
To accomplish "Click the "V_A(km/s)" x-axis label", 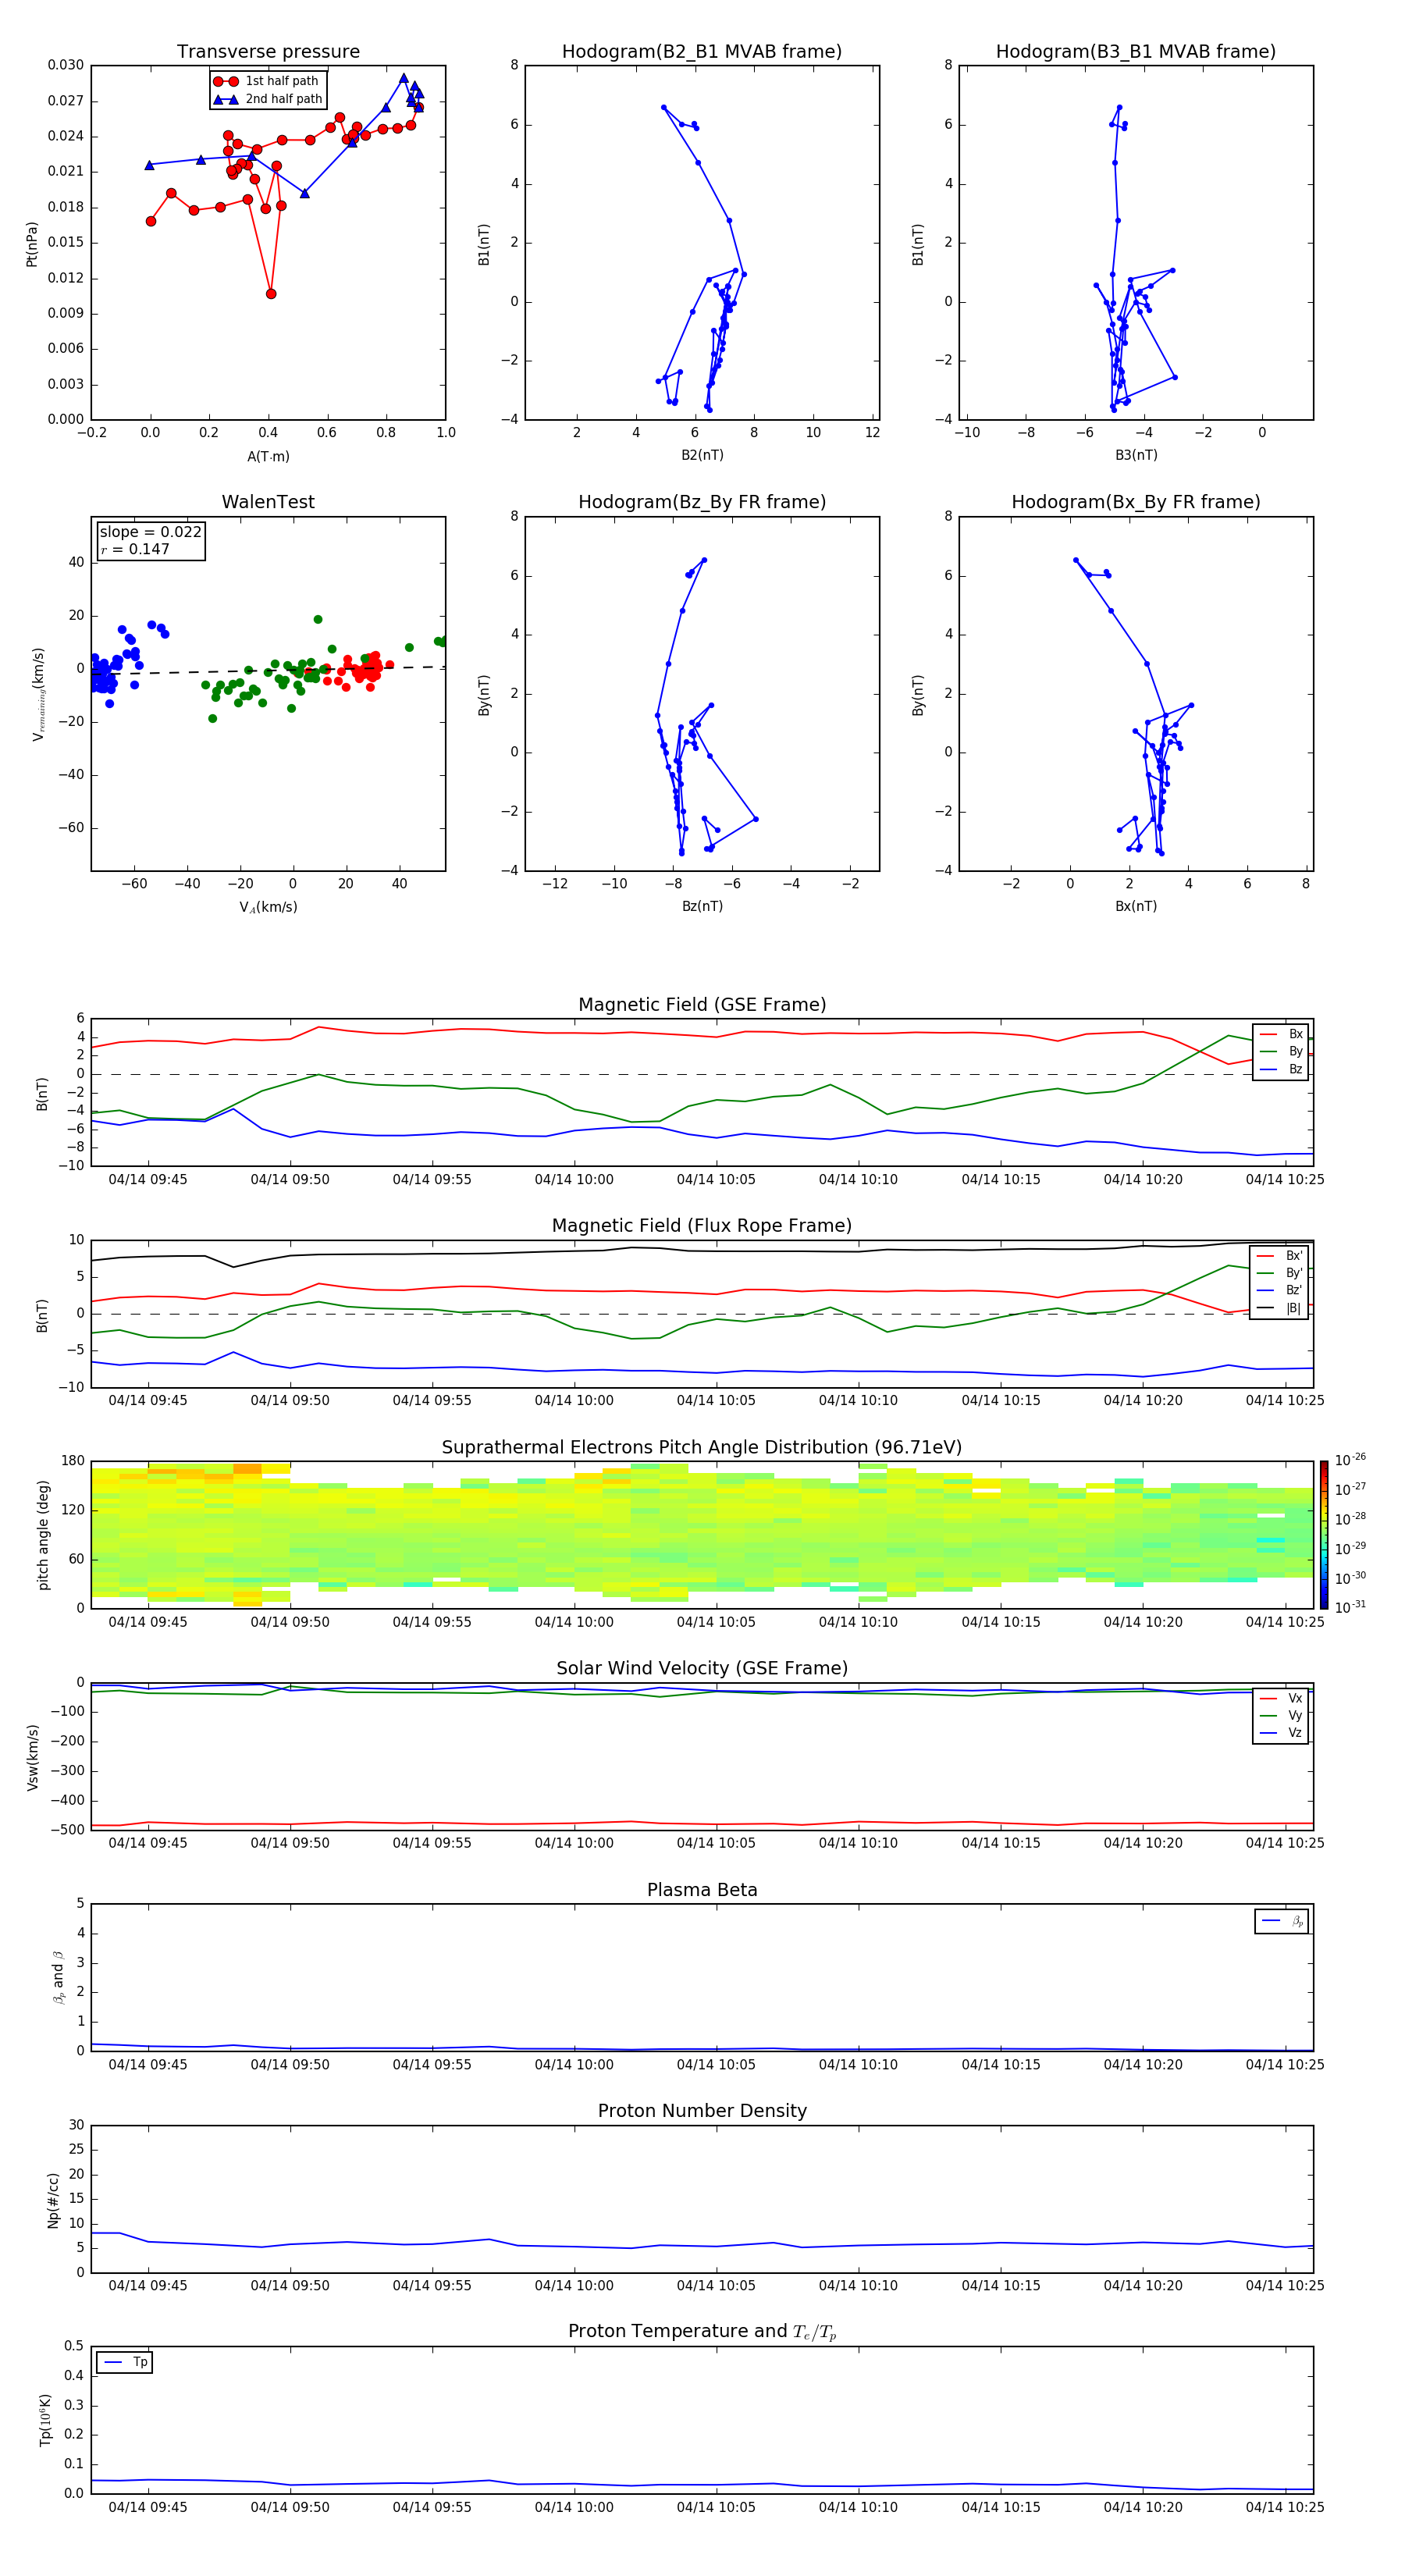I will (x=268, y=907).
